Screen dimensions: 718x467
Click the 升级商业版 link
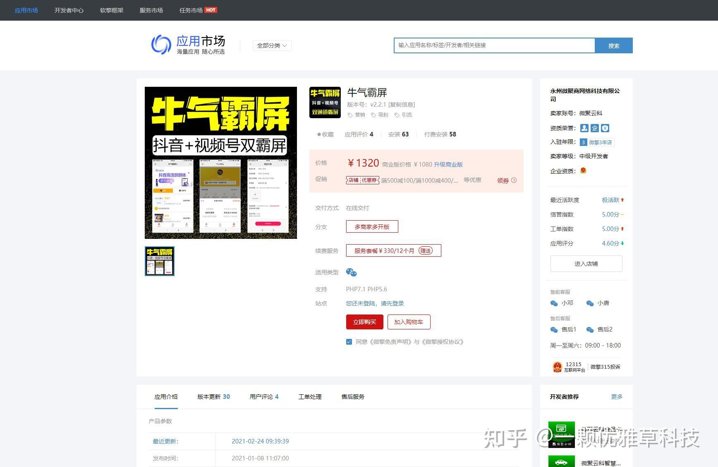[448, 164]
